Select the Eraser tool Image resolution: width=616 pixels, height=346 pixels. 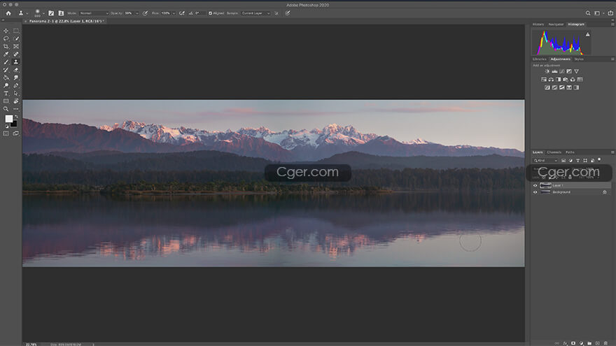coord(16,70)
